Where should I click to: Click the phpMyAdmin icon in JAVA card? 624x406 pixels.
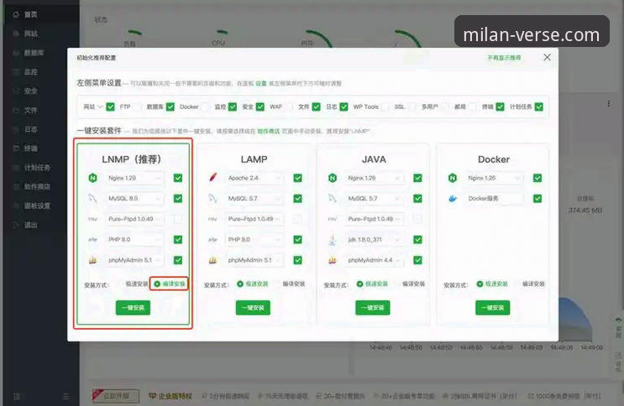point(333,260)
